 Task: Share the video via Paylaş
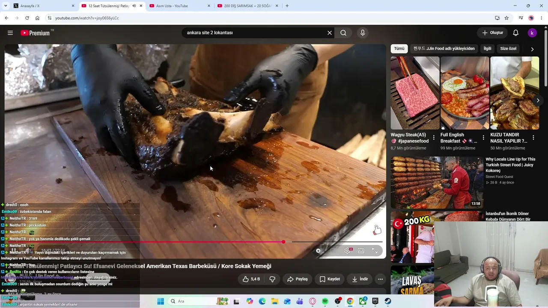[x=297, y=279]
